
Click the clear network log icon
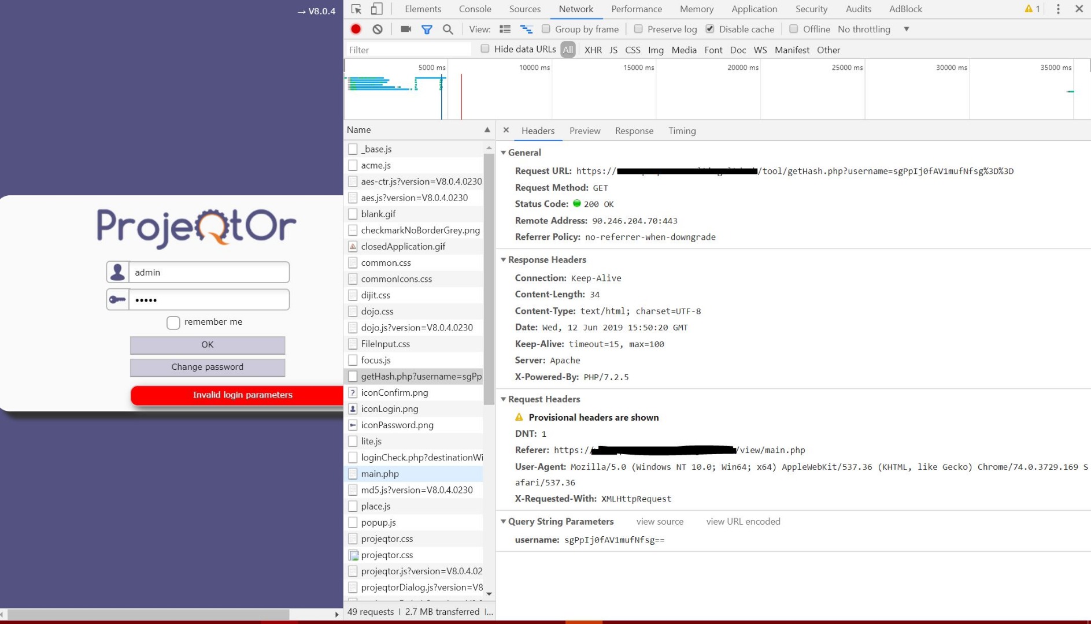378,29
